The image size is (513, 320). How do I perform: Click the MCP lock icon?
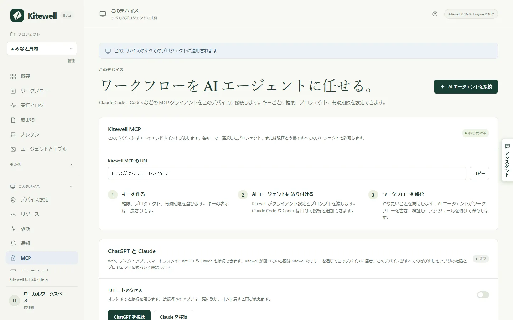13,258
